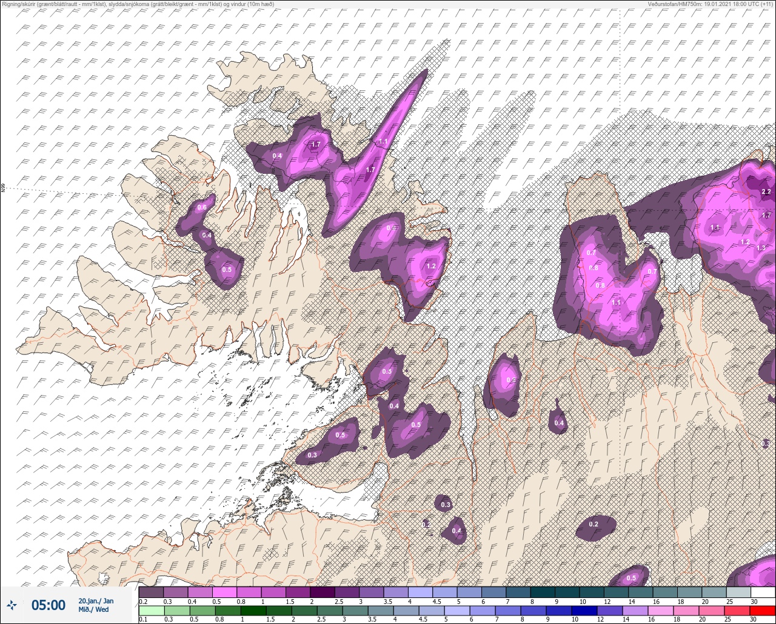Screen dimensions: 776x624
Task: Click the "Rigning/skúrir" map title text
Action: 137,4
